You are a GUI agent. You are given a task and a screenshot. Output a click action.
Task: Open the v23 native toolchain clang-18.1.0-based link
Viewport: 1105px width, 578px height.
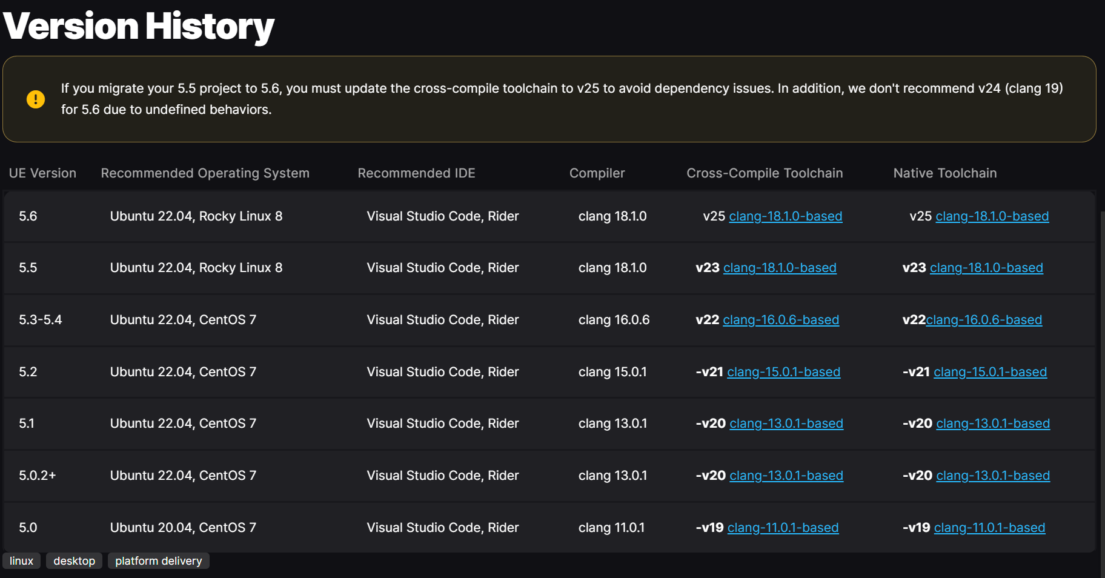click(x=986, y=268)
